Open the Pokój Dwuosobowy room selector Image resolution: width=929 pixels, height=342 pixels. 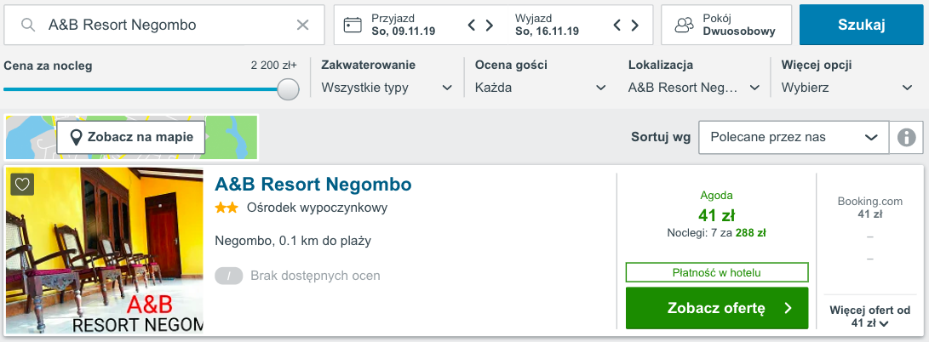[x=726, y=25]
